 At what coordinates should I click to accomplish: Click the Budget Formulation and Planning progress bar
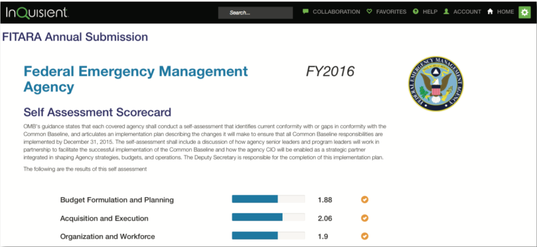(x=268, y=199)
